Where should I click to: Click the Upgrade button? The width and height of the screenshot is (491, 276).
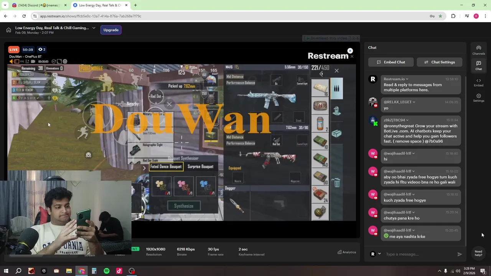(111, 30)
